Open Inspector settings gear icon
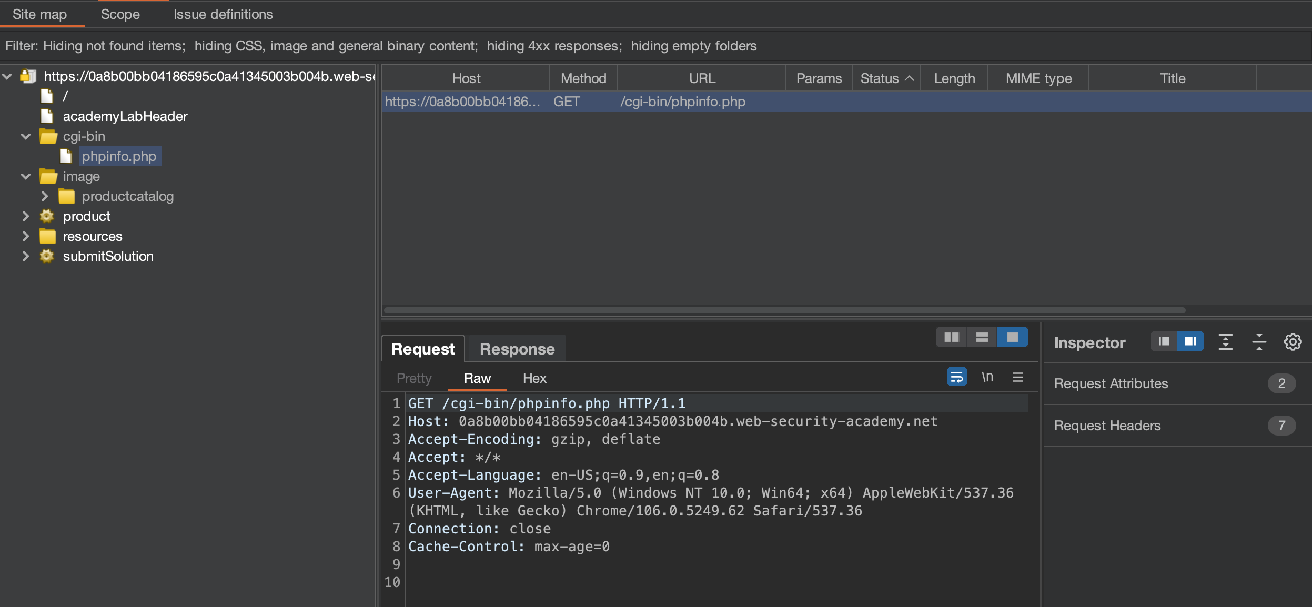 (x=1293, y=342)
